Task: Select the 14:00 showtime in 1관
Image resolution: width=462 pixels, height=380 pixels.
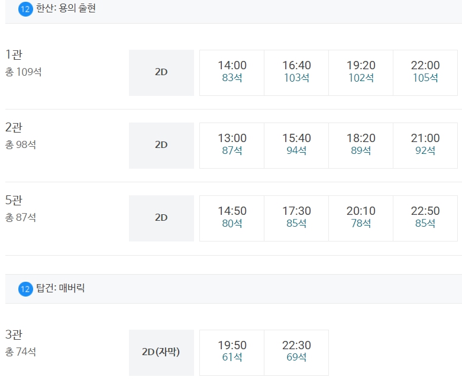Action: point(232,73)
